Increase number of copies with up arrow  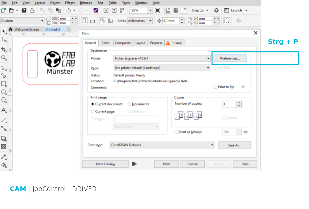239,103
